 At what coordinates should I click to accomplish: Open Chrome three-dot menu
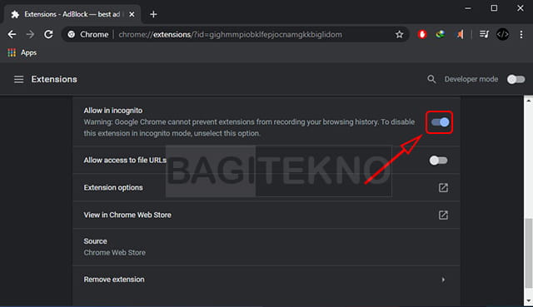[521, 34]
